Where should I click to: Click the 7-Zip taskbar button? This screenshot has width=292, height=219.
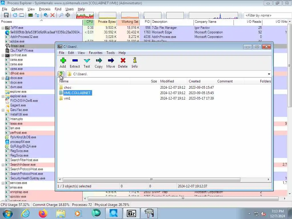pos(131,213)
